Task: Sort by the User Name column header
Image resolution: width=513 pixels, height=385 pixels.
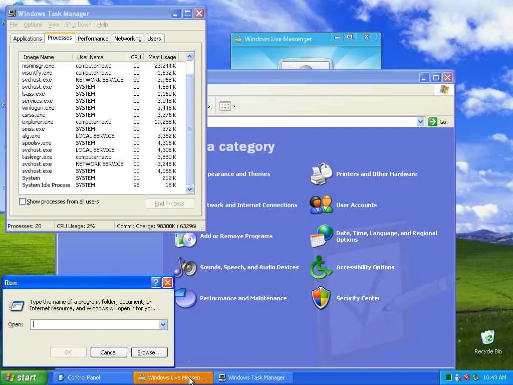Action: point(99,57)
